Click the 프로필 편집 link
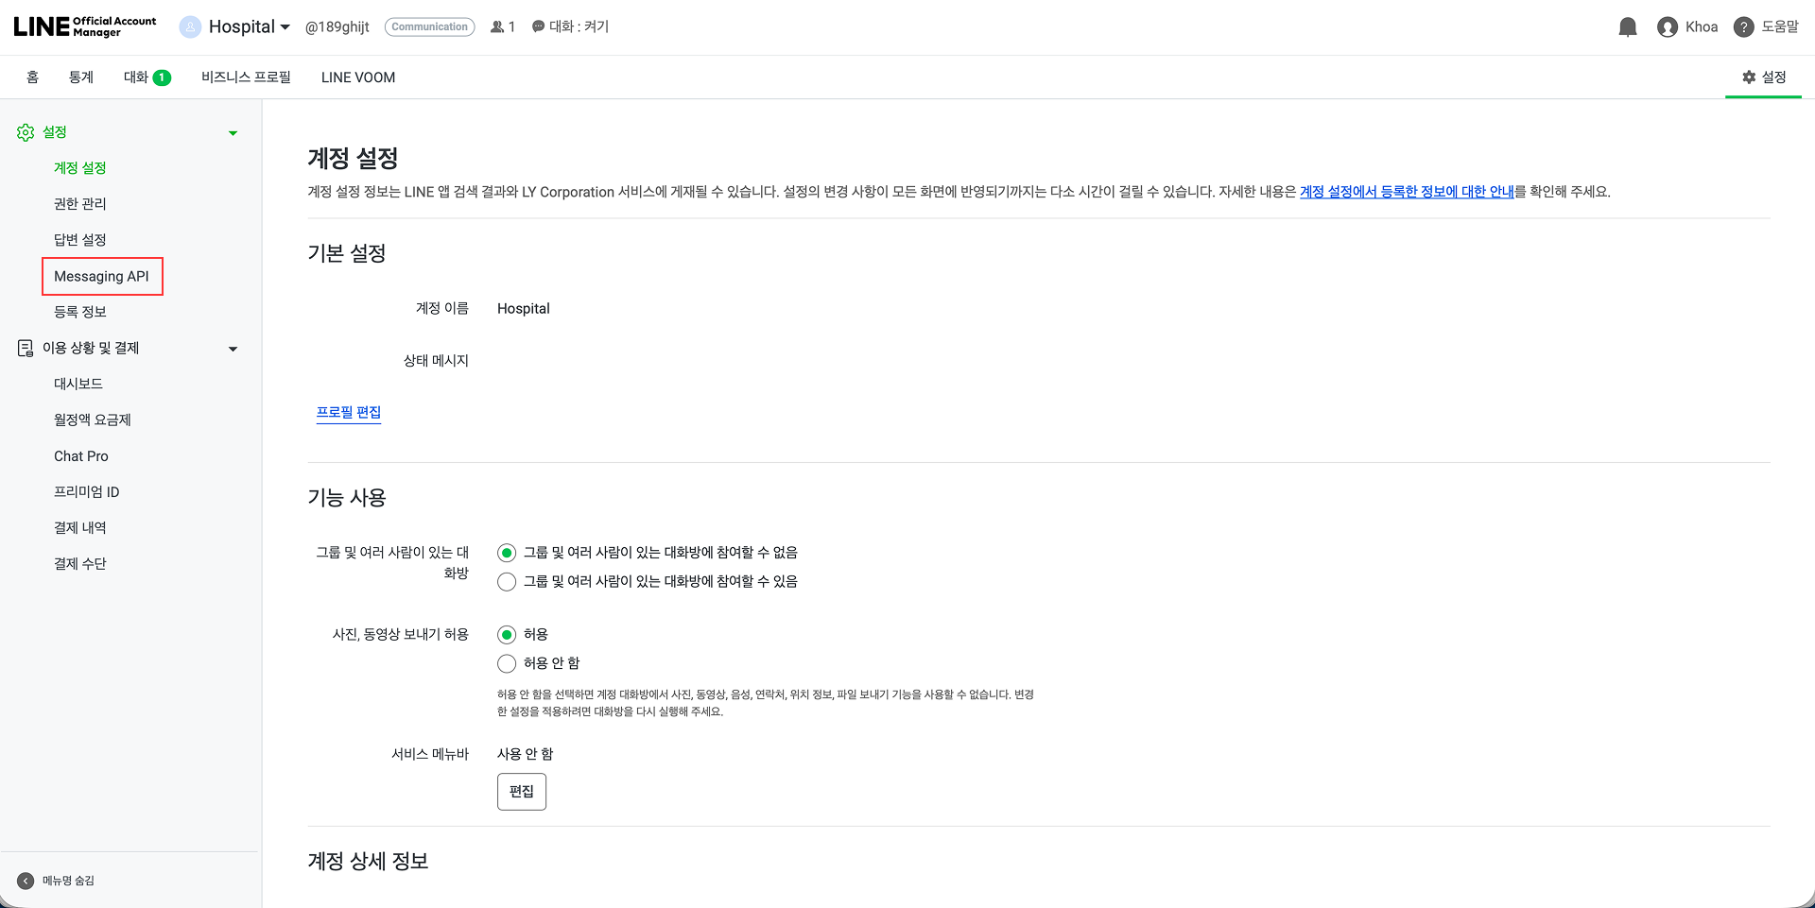Image resolution: width=1815 pixels, height=908 pixels. pos(349,411)
